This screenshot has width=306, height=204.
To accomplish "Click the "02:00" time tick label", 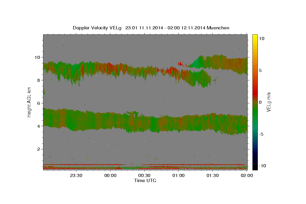I will [x=247, y=175].
